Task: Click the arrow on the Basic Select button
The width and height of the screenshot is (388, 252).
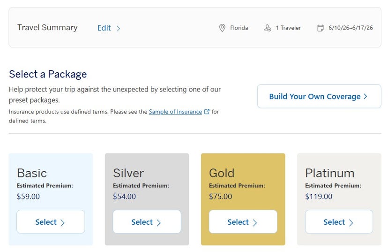Action: tap(63, 222)
